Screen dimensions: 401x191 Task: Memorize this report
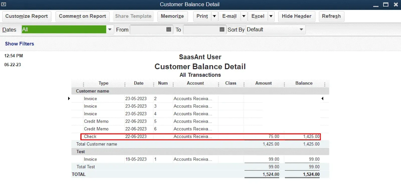coord(172,16)
